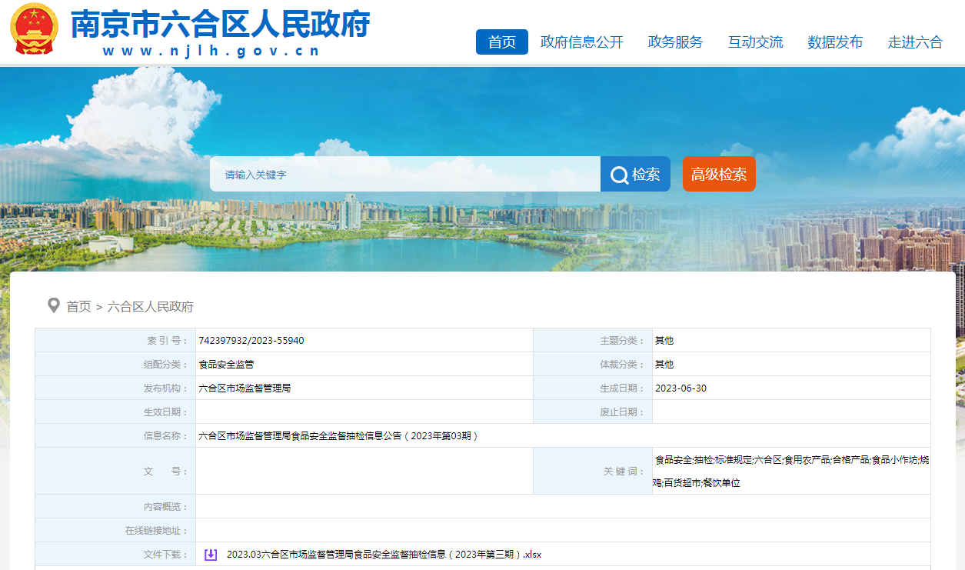This screenshot has height=570, width=965.
Task: Click the national emblem logo
Action: coord(35,29)
